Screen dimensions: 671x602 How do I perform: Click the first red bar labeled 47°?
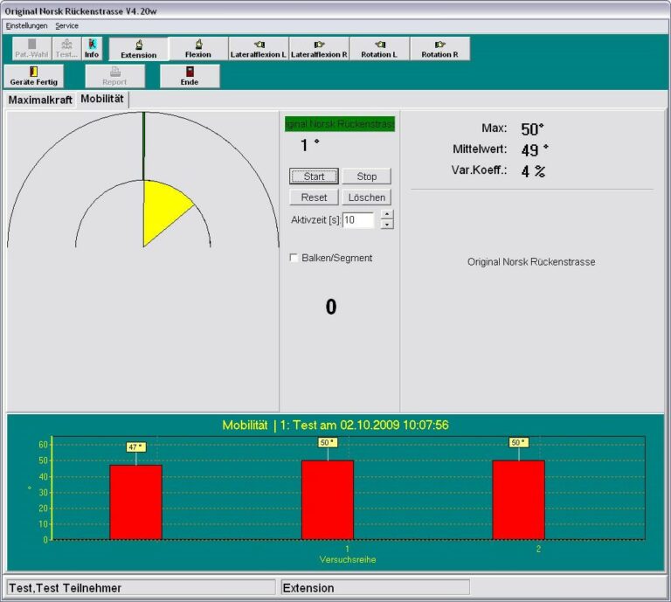135,502
